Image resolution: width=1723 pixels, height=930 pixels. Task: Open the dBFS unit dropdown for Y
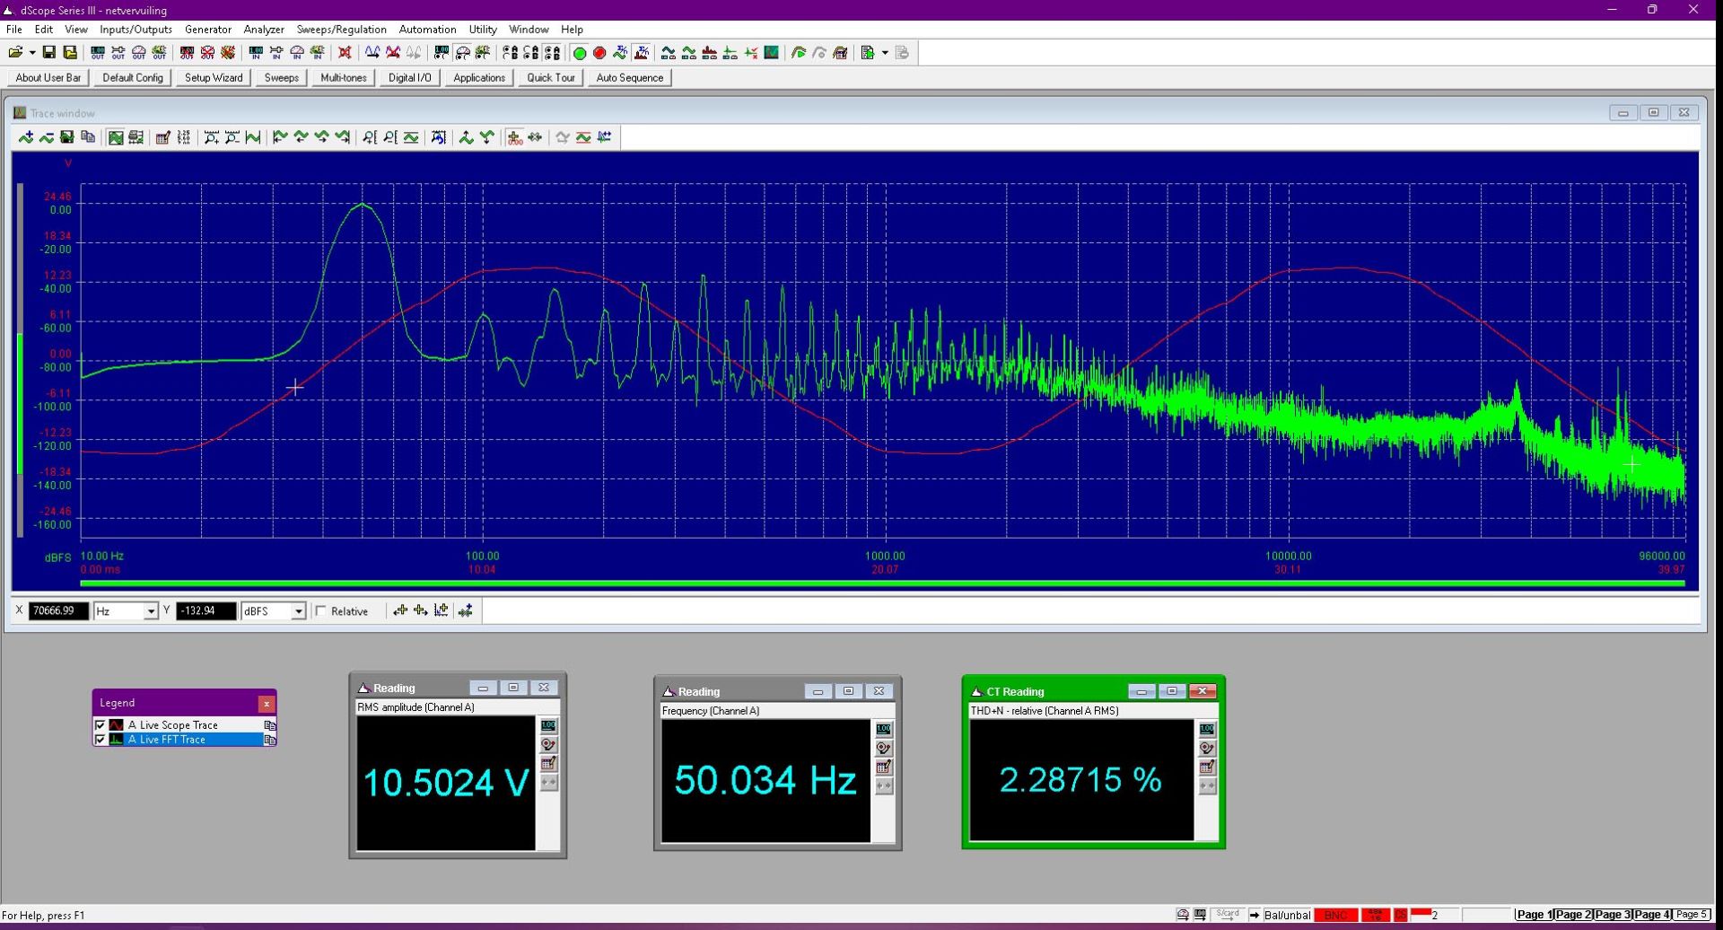pyautogui.click(x=298, y=611)
